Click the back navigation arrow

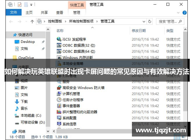[11, 21]
